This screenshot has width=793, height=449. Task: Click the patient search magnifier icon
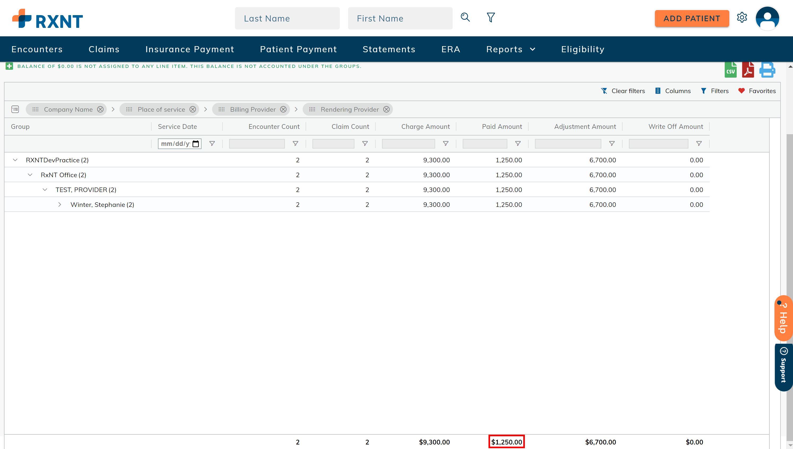pos(465,17)
